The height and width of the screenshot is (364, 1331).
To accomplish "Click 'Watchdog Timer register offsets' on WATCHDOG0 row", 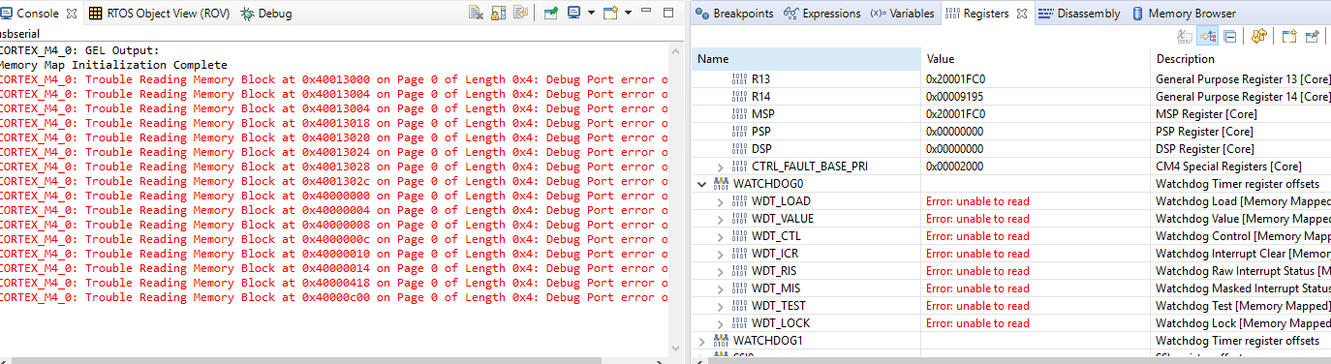I will pyautogui.click(x=1237, y=184).
